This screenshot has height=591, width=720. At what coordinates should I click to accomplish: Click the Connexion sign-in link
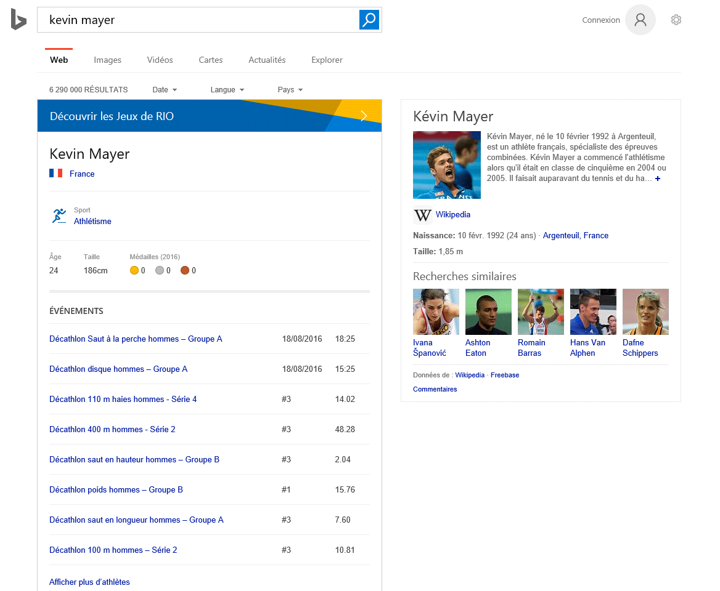[x=600, y=20]
